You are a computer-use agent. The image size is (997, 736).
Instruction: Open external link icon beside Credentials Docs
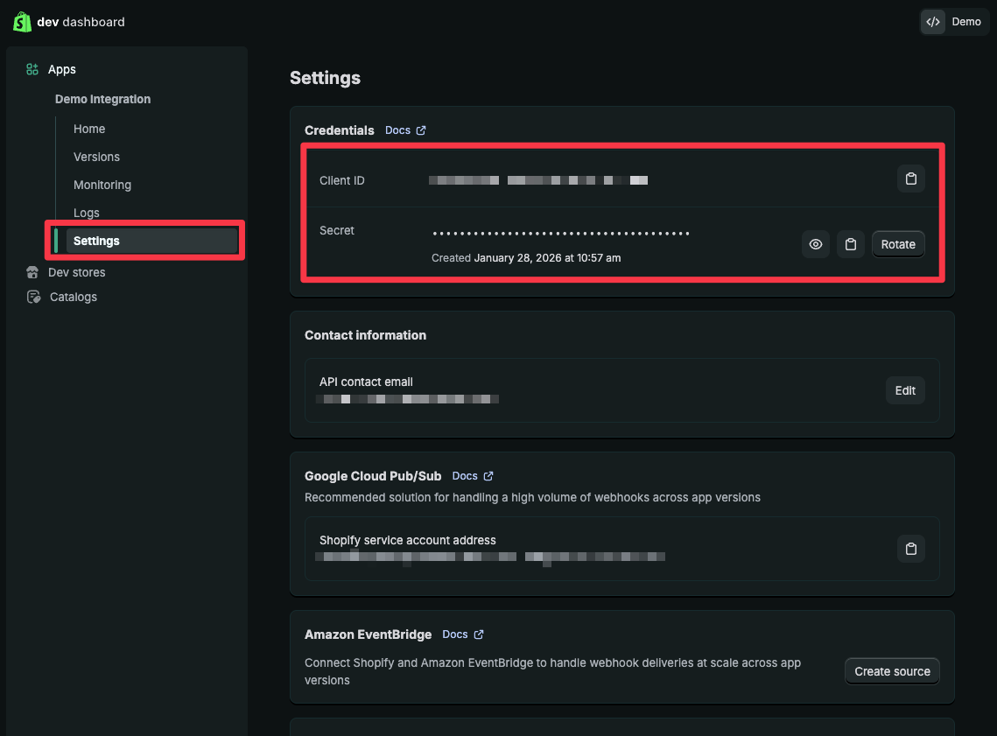pos(421,130)
